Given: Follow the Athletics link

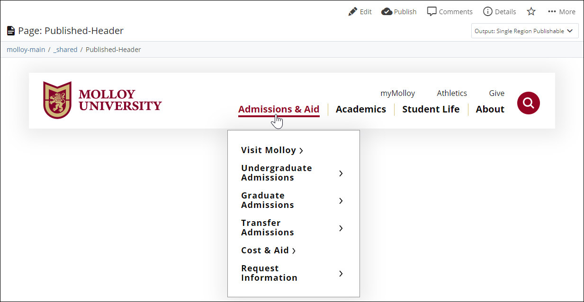Looking at the screenshot, I should click(452, 93).
